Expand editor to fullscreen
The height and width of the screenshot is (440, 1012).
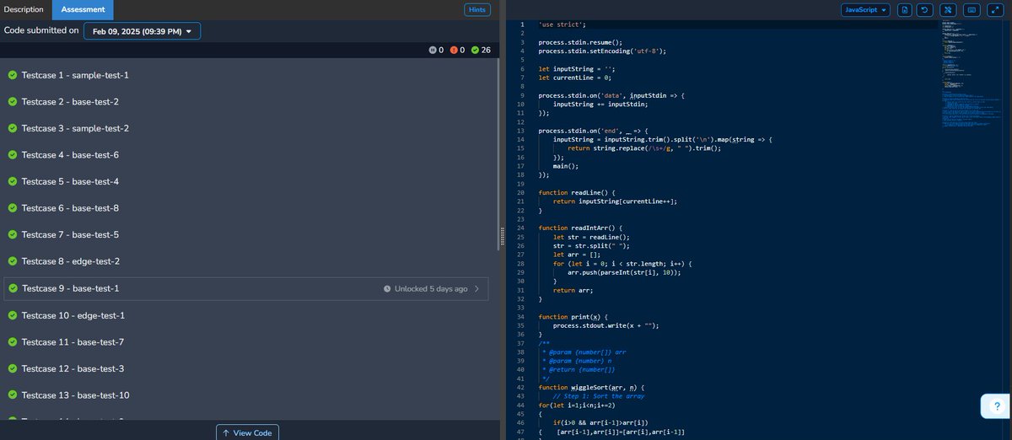click(x=994, y=10)
